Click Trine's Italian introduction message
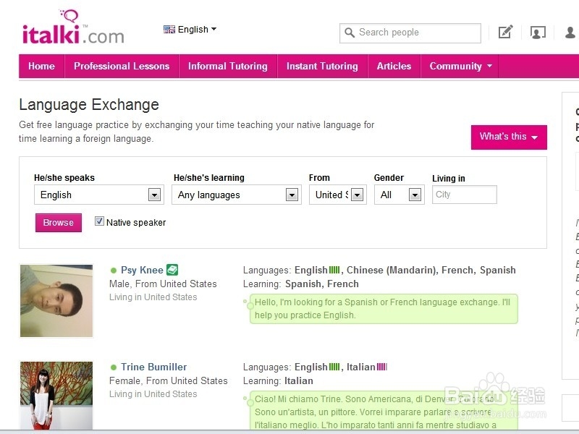 click(x=384, y=410)
